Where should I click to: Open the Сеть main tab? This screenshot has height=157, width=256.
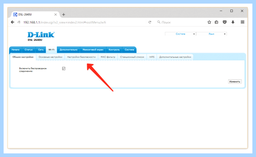click(x=41, y=50)
